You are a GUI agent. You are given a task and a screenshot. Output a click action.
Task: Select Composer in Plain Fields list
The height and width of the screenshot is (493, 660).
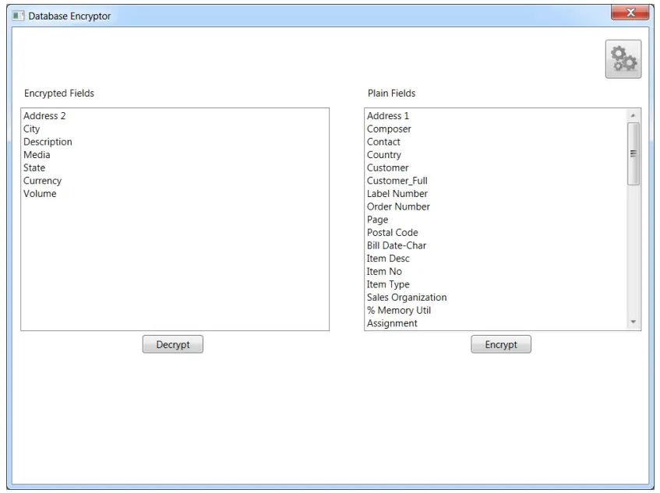pyautogui.click(x=389, y=129)
